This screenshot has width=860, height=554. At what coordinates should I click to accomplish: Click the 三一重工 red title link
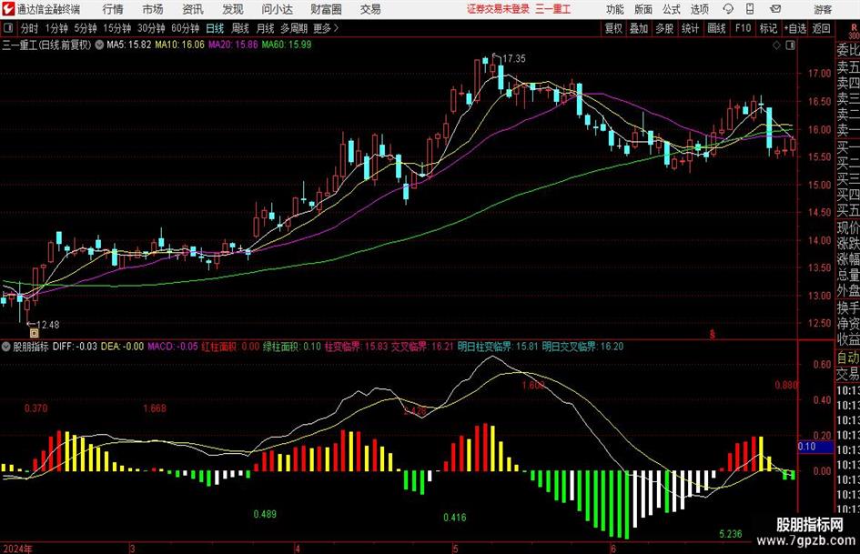[x=553, y=9]
